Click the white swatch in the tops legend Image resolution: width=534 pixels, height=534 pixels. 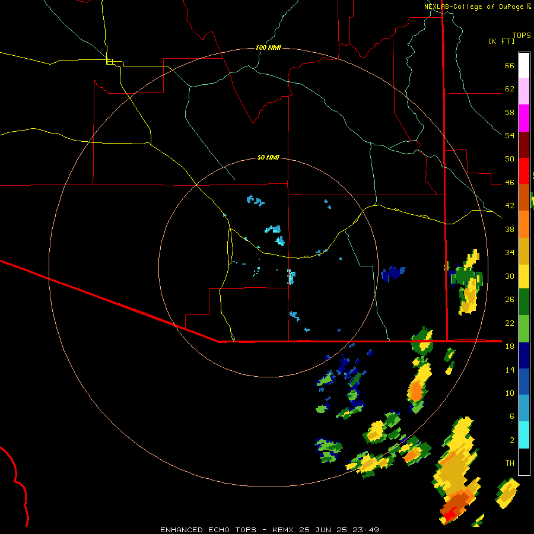524,65
